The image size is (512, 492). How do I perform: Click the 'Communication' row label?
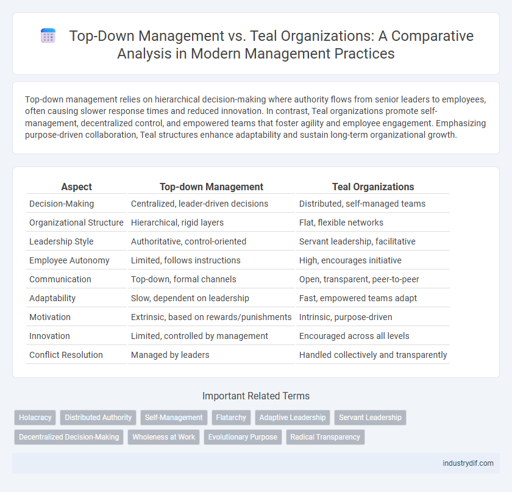[x=60, y=279]
